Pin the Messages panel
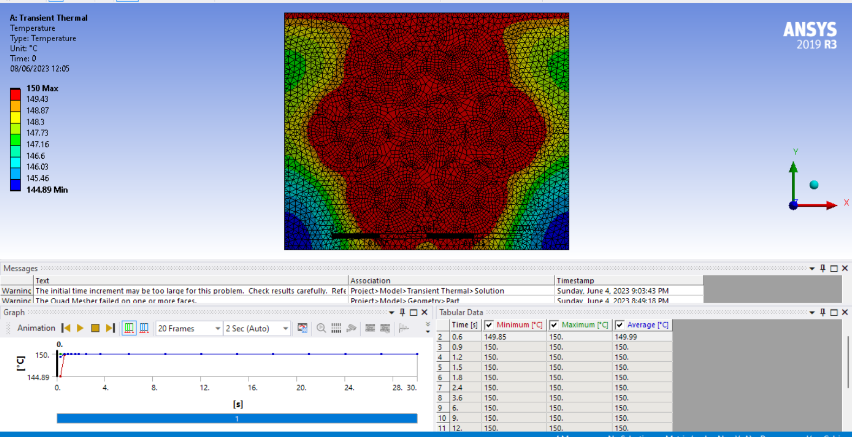Viewport: 852px width, 437px height. (823, 269)
